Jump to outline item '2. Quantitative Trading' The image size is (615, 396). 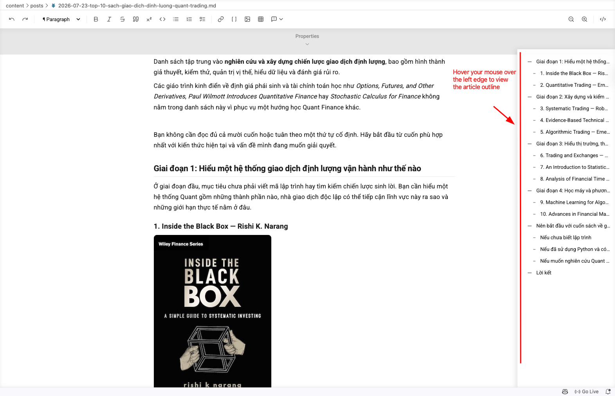click(x=574, y=85)
